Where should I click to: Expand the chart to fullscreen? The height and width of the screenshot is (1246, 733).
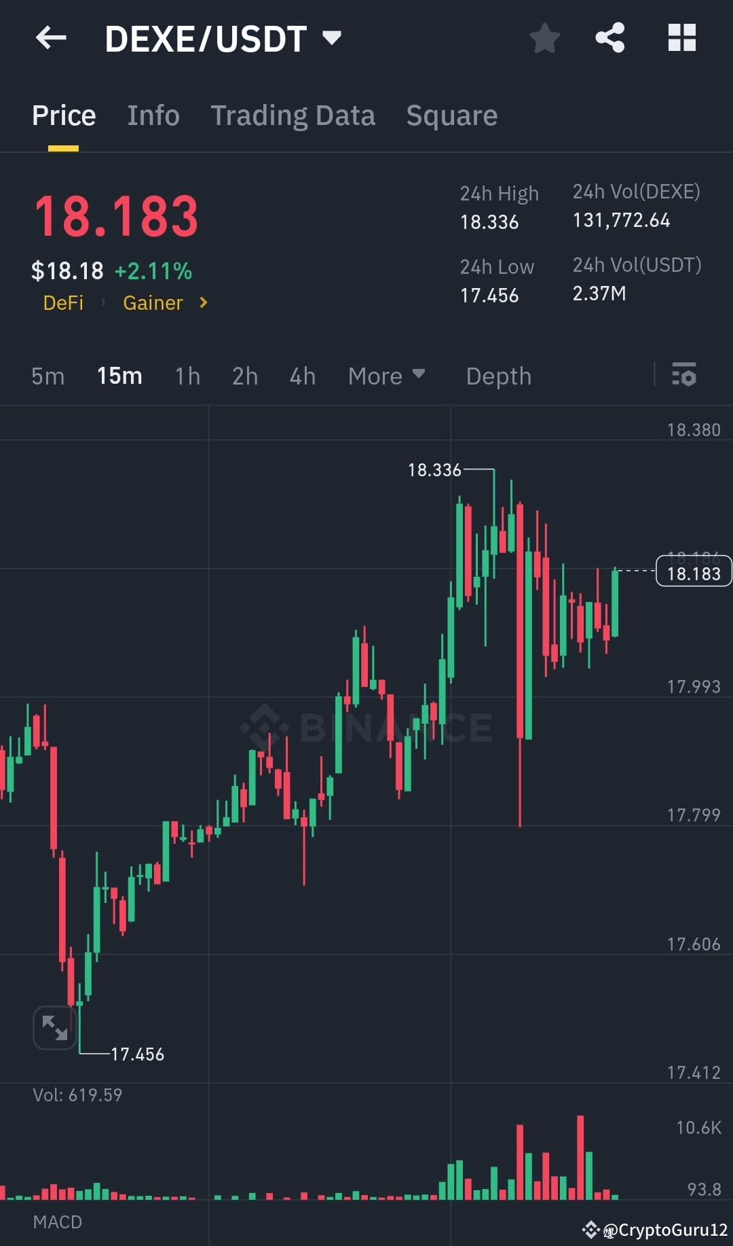click(x=54, y=1028)
